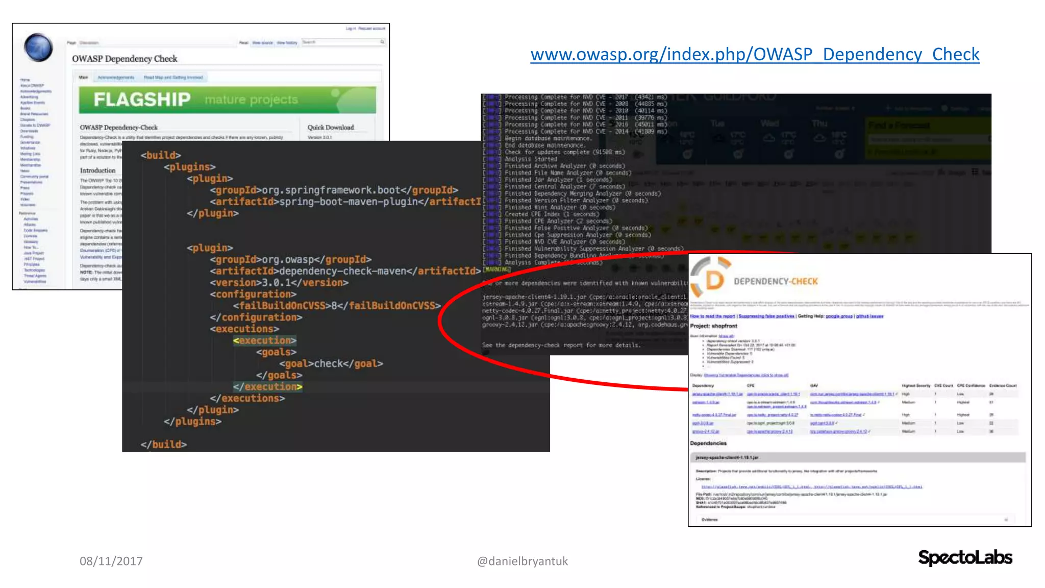Click the 'OWASP Dependency Check' page title
Screen dimensions: 1045x588
125,59
